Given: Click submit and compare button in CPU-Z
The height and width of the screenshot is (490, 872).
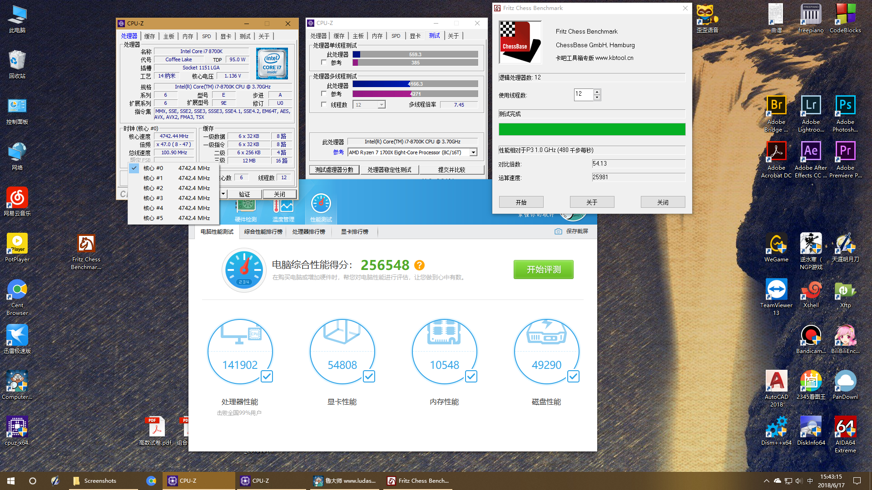Looking at the screenshot, I should point(451,170).
